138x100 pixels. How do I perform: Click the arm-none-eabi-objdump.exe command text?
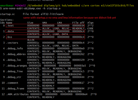[x=22, y=9]
